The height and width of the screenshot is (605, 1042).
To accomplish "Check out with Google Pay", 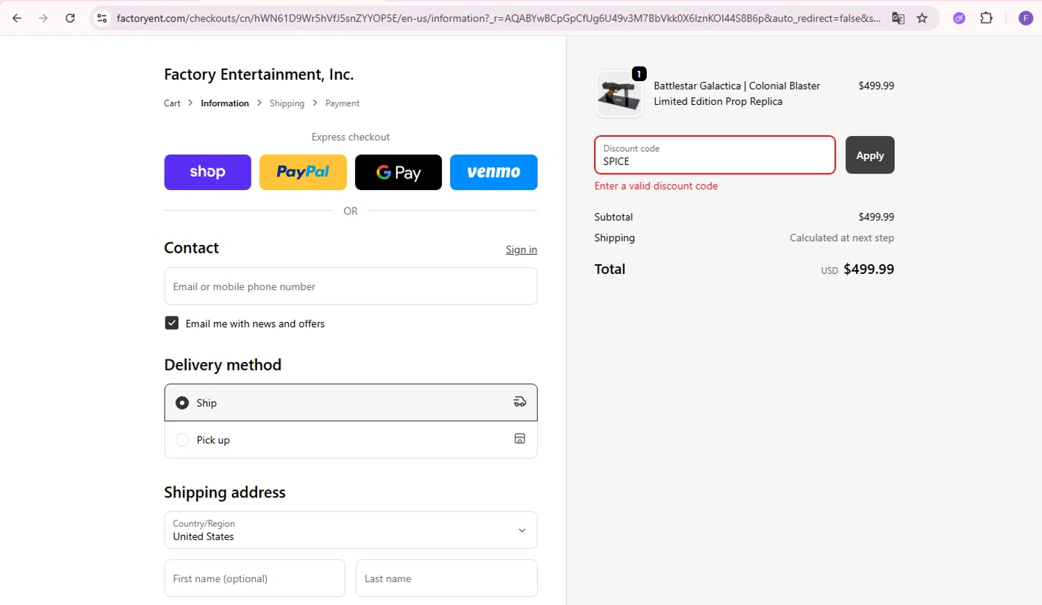I will coord(398,172).
